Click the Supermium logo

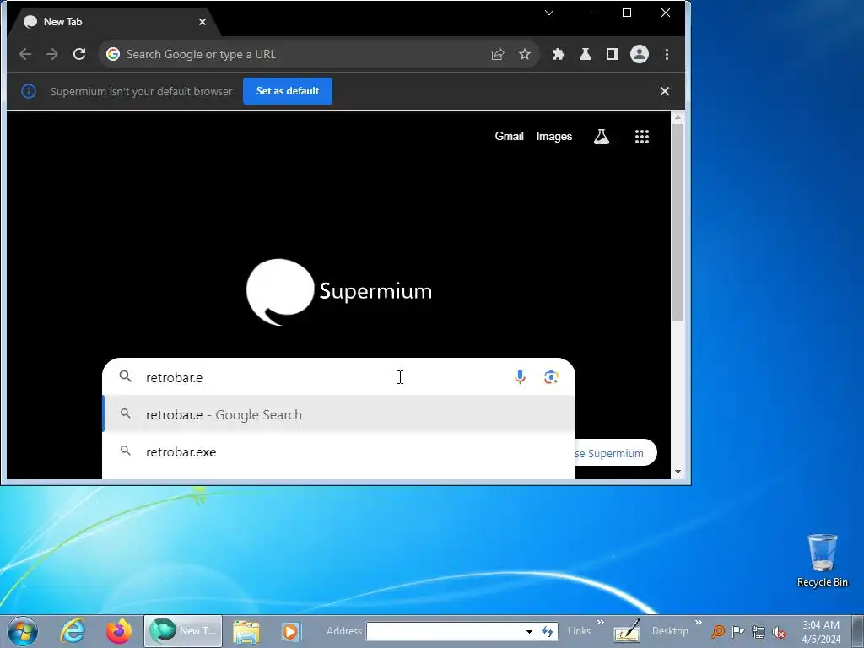pos(339,291)
